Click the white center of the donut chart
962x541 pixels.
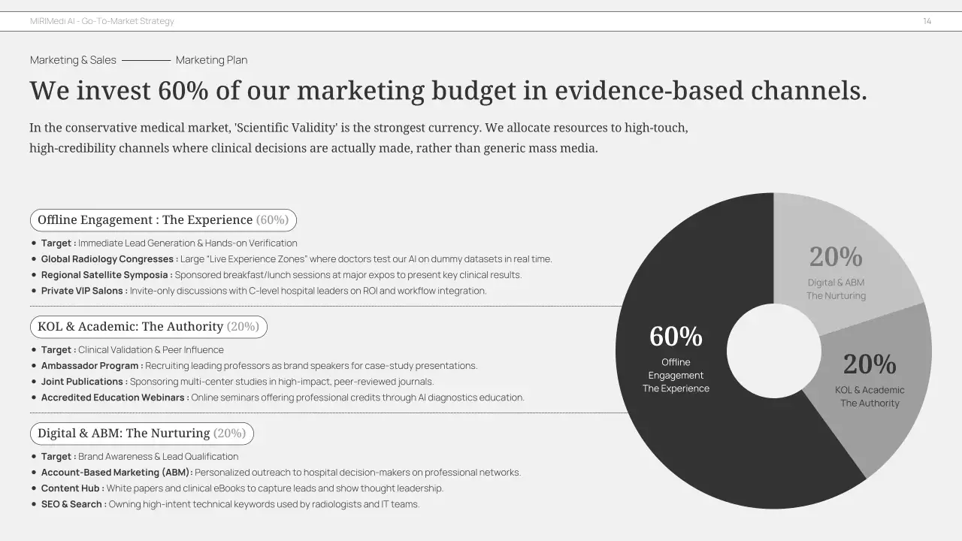773,351
